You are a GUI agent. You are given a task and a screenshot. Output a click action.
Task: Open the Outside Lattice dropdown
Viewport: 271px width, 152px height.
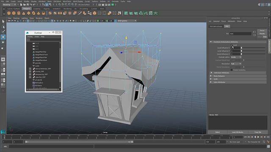(x=236, y=57)
